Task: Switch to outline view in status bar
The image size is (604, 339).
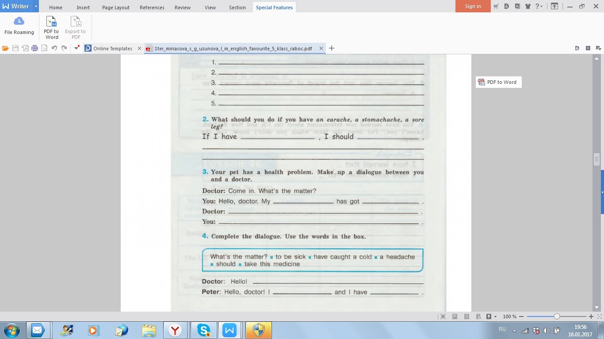Action: pyautogui.click(x=466, y=316)
